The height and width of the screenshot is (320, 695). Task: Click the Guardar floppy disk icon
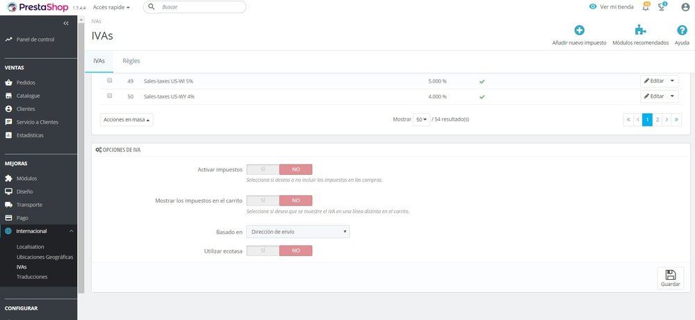(670, 275)
